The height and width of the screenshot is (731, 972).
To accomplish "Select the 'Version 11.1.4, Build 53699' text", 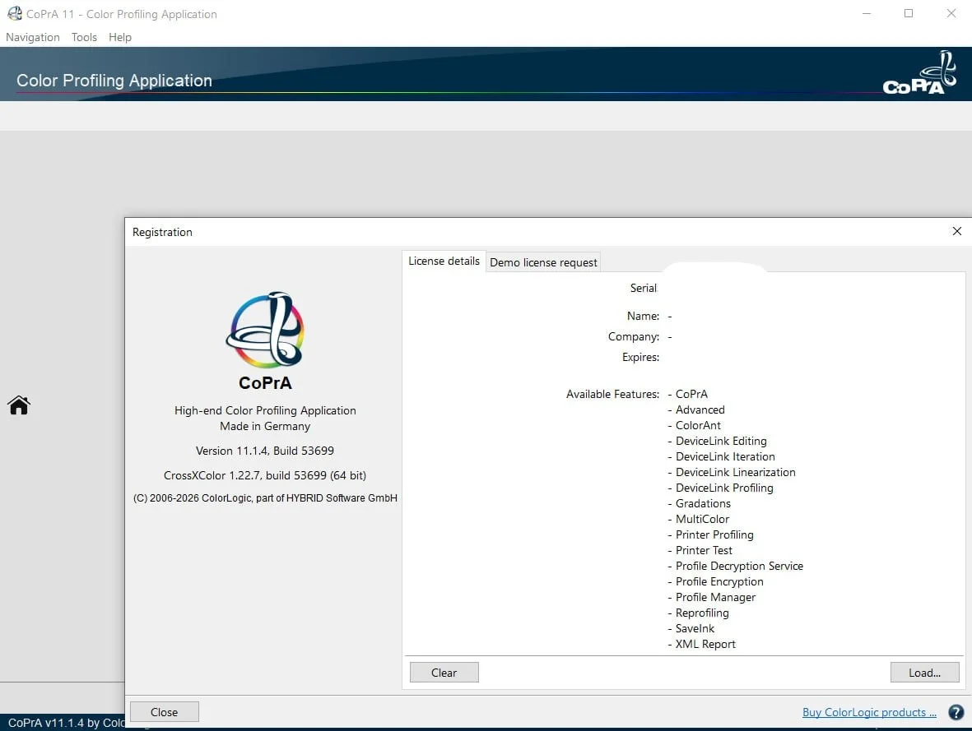I will tap(265, 451).
